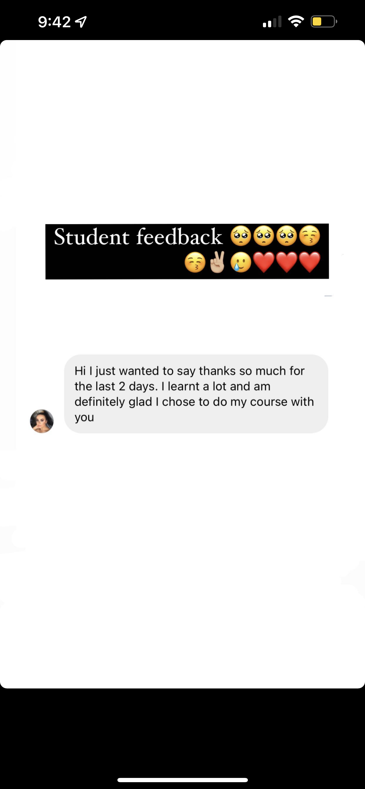Tap the word "you" ending the message
The height and width of the screenshot is (789, 365).
tap(84, 418)
